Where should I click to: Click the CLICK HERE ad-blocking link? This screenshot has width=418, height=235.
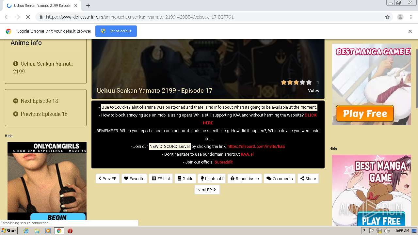click(310, 115)
